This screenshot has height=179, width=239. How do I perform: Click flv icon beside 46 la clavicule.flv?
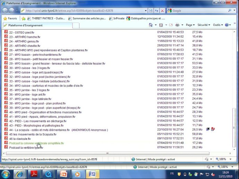6,138
